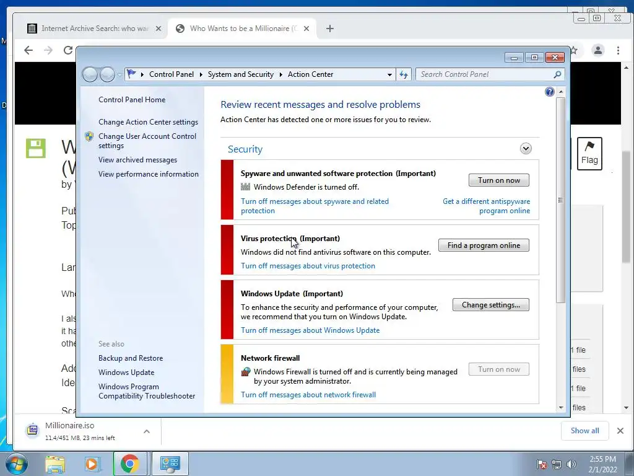Screen dimensions: 634x476
Task: Open Control Panel Home link
Action: [x=132, y=100]
